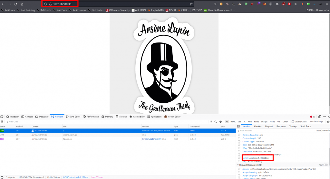Bookmark this page with the star icon
The height and width of the screenshot is (179, 330).
pyautogui.click(x=191, y=4)
